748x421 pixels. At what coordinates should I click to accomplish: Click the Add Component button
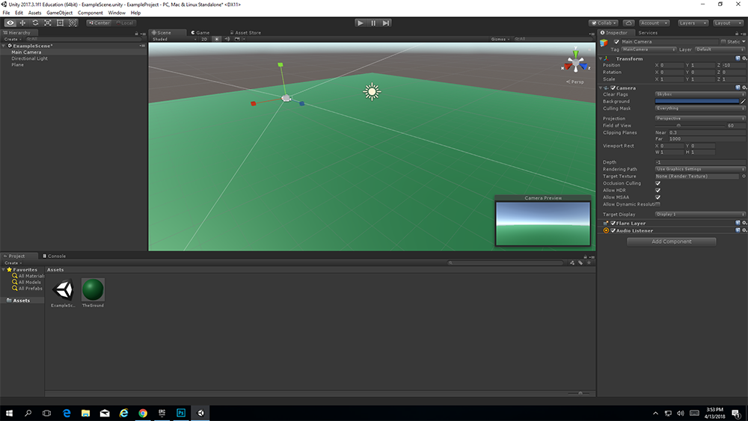click(671, 242)
